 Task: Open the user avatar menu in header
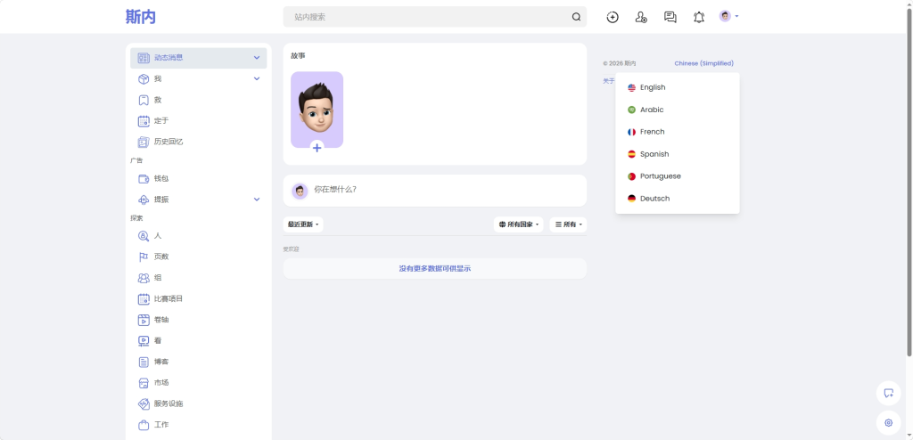click(728, 16)
